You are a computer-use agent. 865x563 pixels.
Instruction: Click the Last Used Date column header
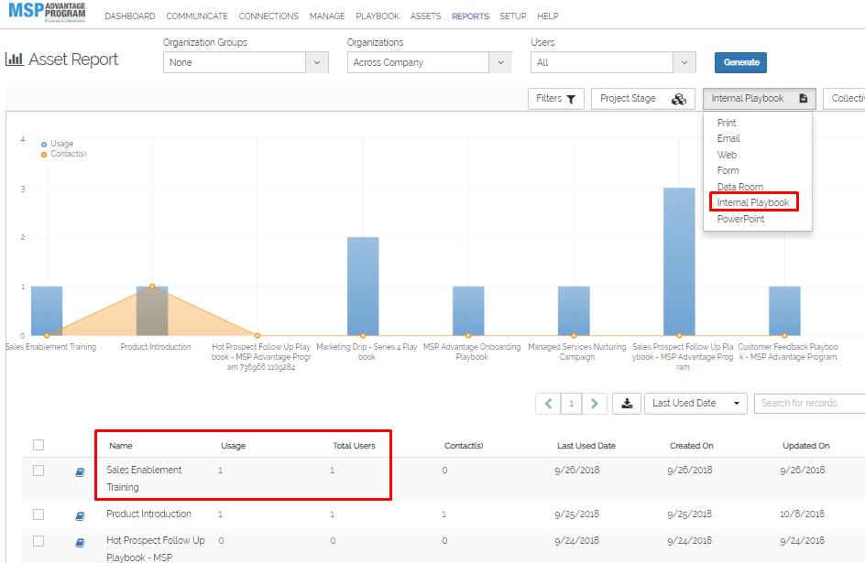586,446
